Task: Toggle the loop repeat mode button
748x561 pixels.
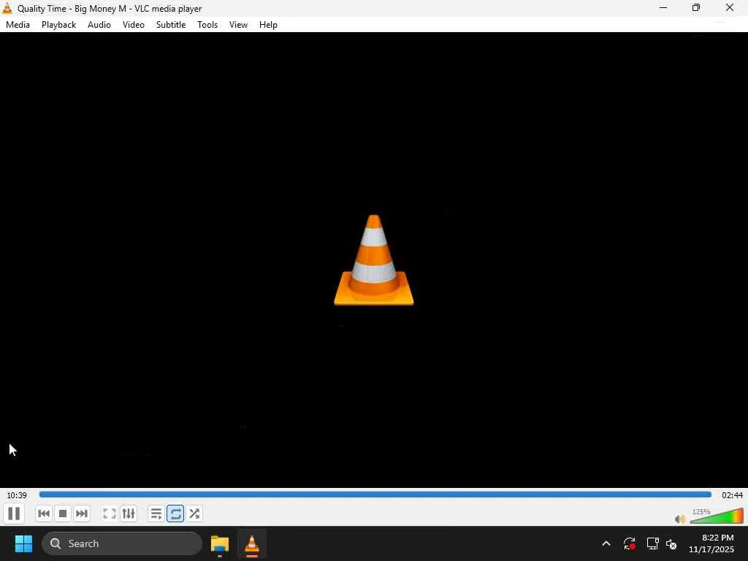Action: point(175,514)
